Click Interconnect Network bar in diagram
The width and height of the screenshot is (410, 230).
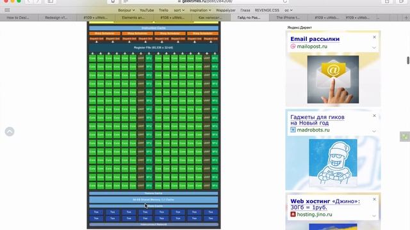(x=154, y=224)
